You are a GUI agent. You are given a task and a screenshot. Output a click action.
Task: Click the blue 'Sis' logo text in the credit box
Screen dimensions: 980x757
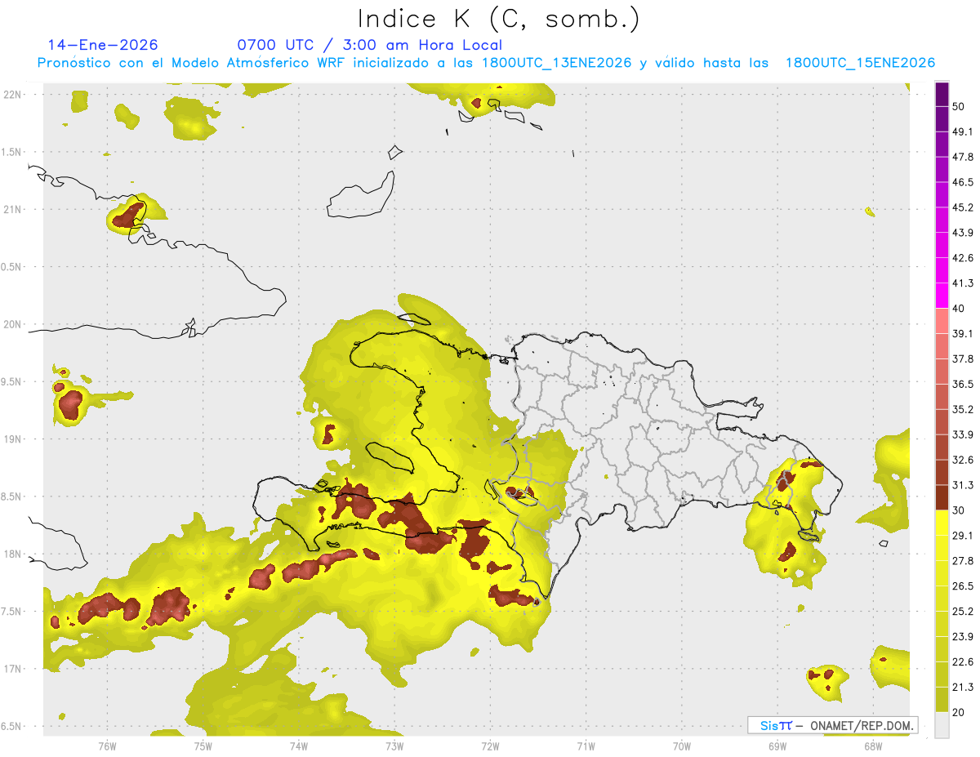(x=770, y=725)
